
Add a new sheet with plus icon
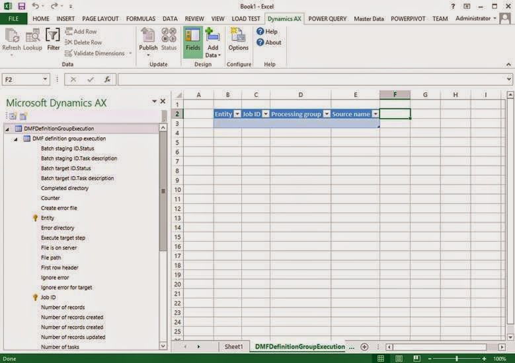point(364,346)
